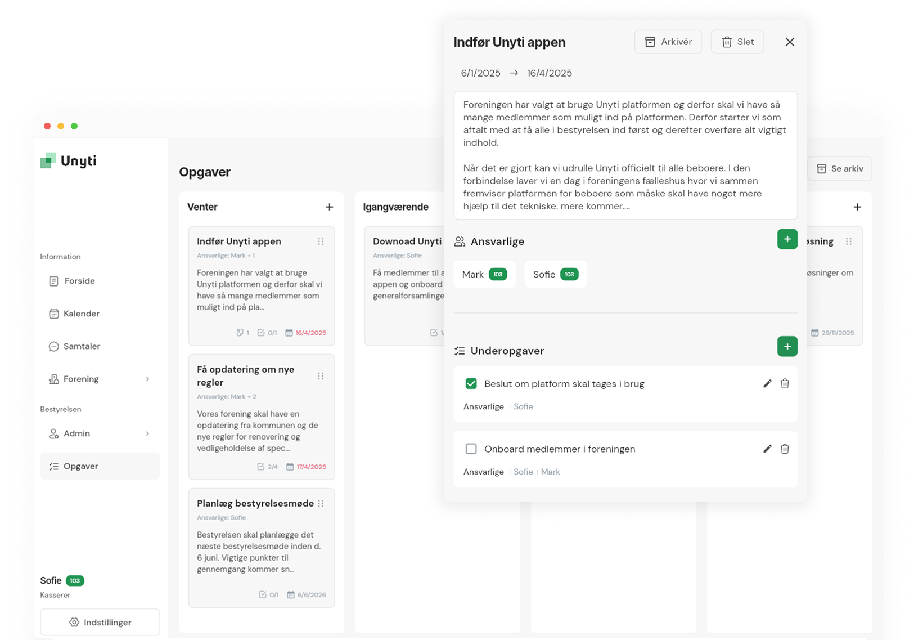Click the pencil icon for 'Beslut om platform' subtask

click(x=767, y=384)
